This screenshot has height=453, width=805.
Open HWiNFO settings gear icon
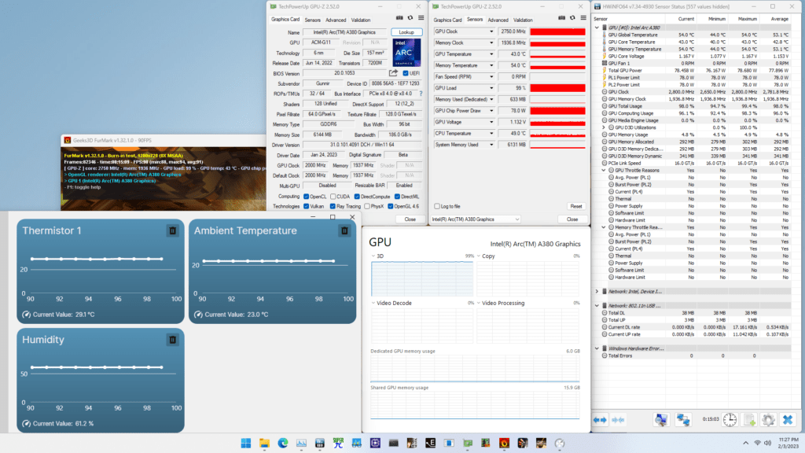pos(768,420)
